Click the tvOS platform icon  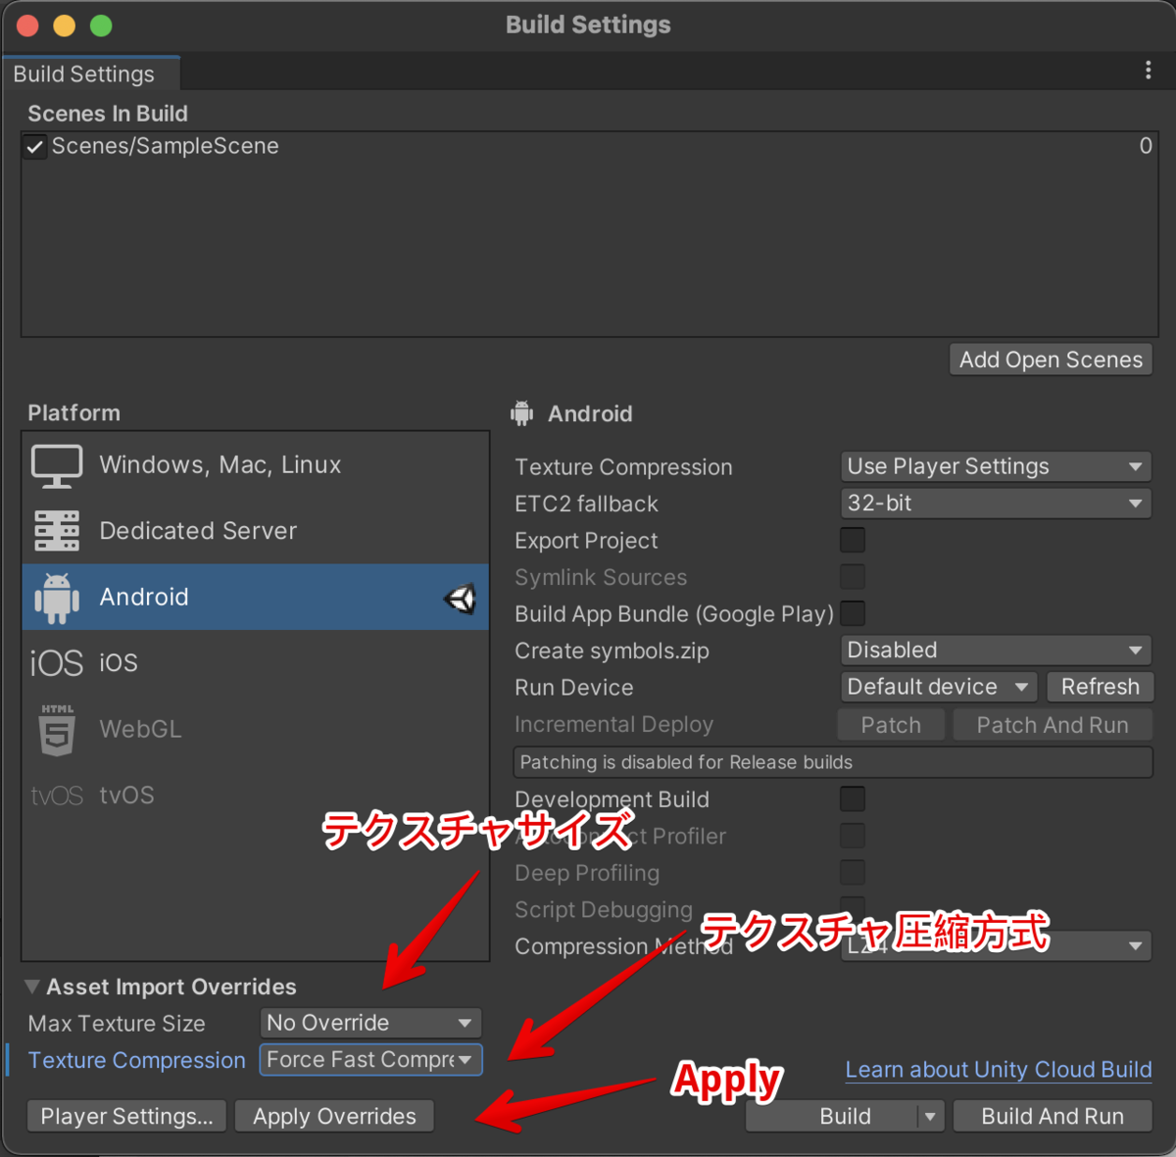[57, 795]
